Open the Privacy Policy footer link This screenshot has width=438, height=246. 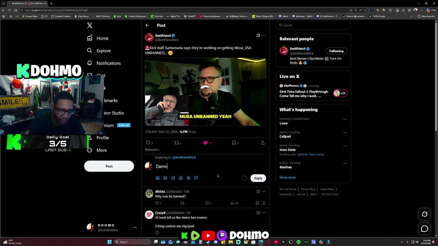308,189
